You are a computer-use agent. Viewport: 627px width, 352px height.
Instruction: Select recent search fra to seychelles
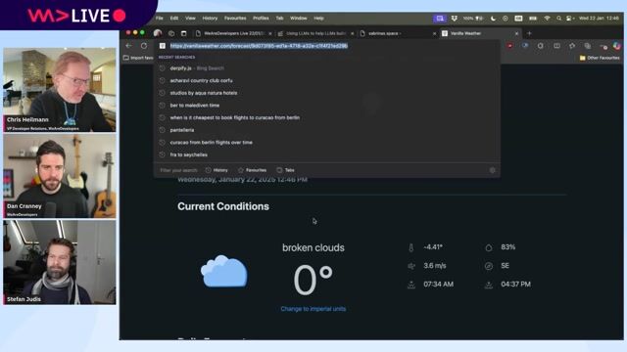coord(328,154)
